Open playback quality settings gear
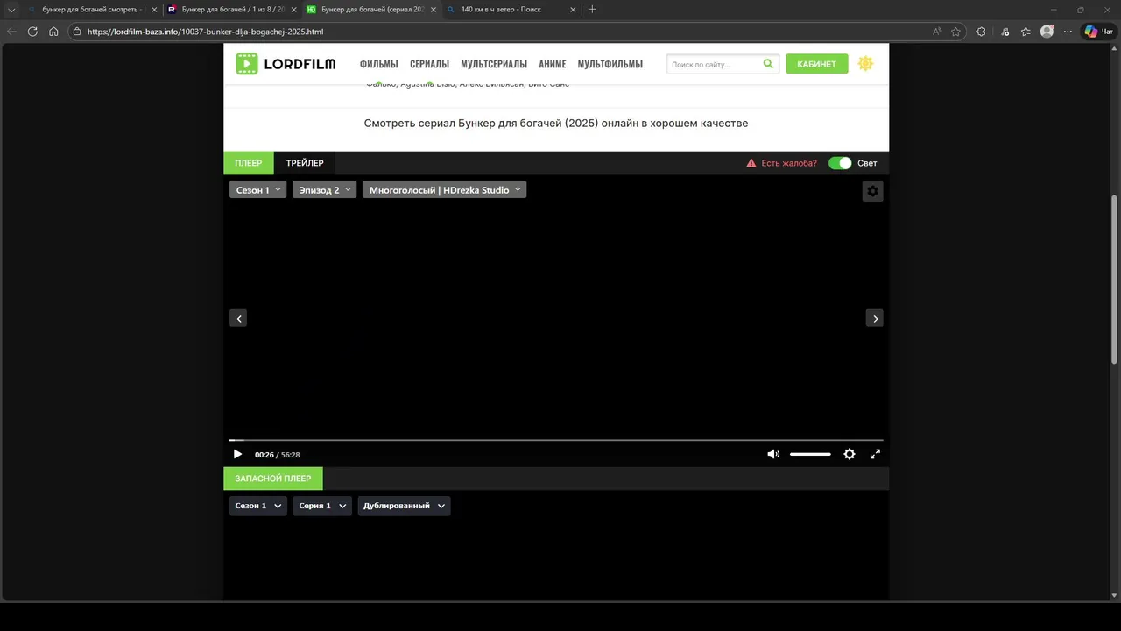 click(849, 454)
